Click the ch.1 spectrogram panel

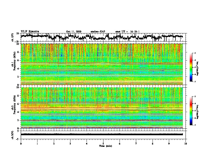(x=102, y=64)
